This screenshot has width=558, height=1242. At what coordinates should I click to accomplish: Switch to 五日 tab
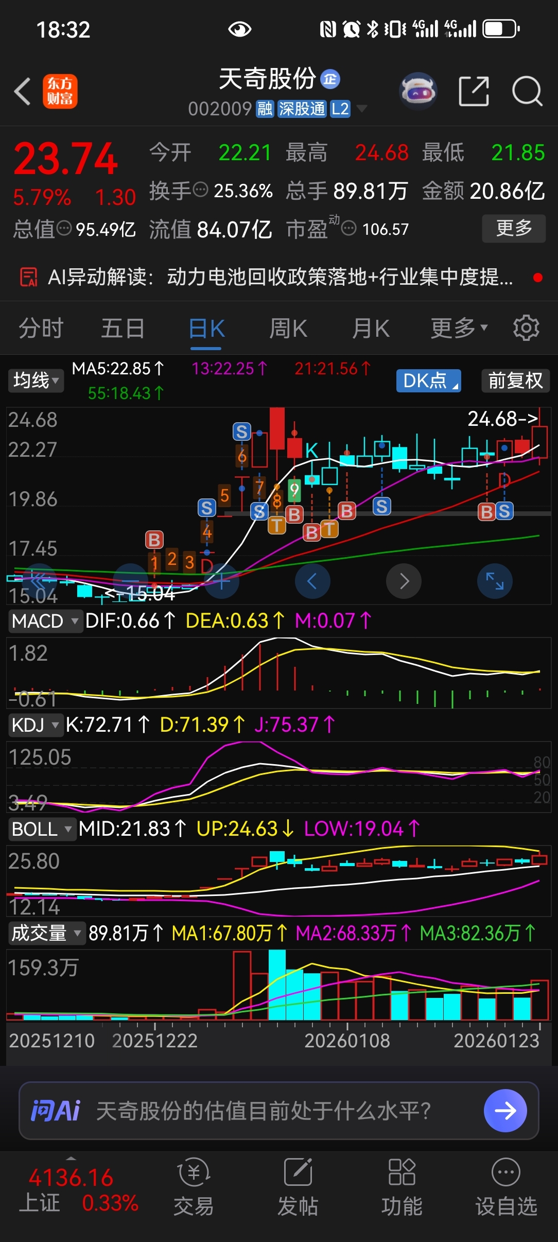point(123,328)
